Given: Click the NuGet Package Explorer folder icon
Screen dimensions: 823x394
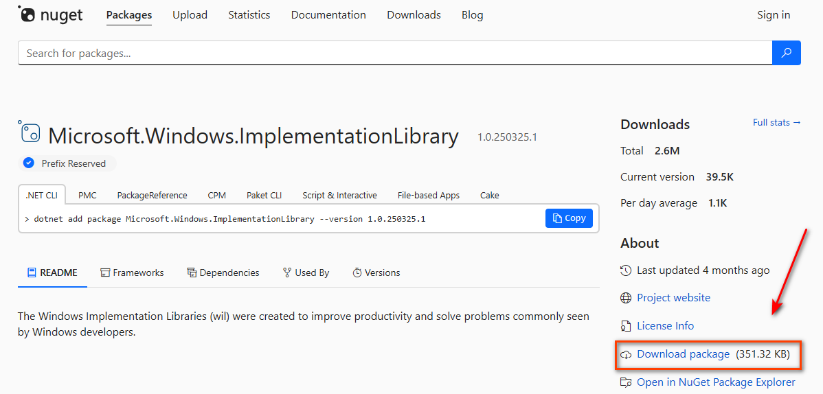Looking at the screenshot, I should coord(626,382).
